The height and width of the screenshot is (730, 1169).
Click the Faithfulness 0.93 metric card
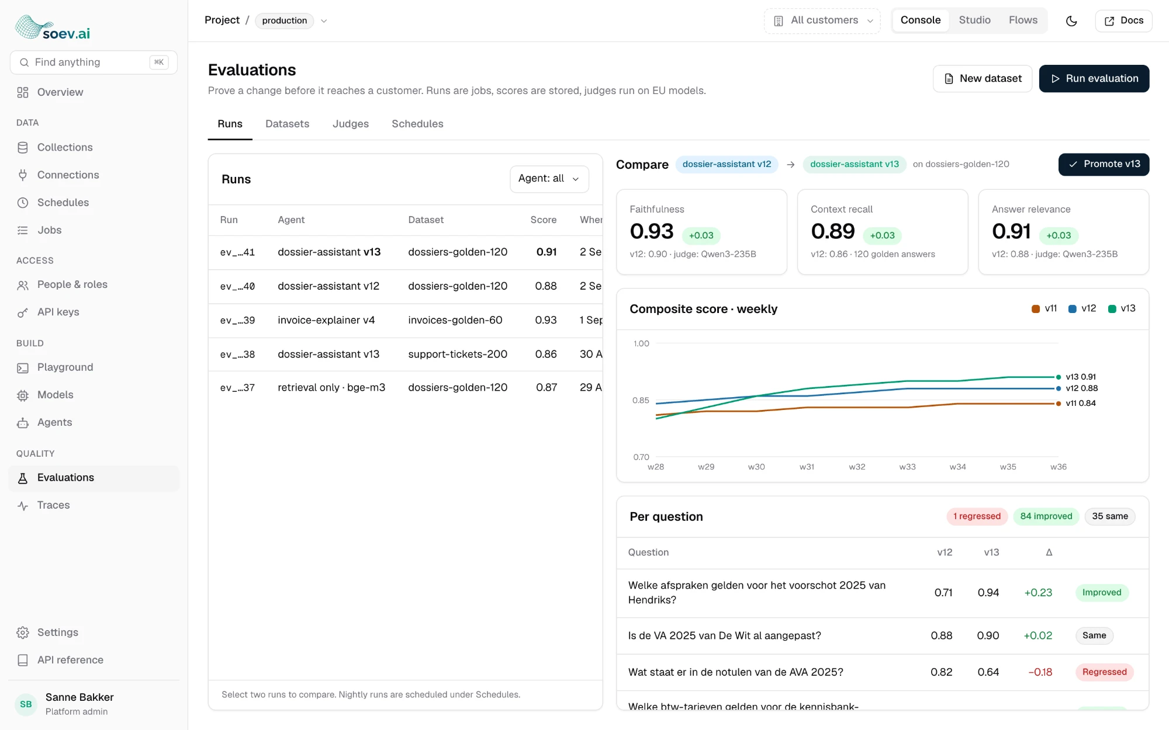pos(701,232)
